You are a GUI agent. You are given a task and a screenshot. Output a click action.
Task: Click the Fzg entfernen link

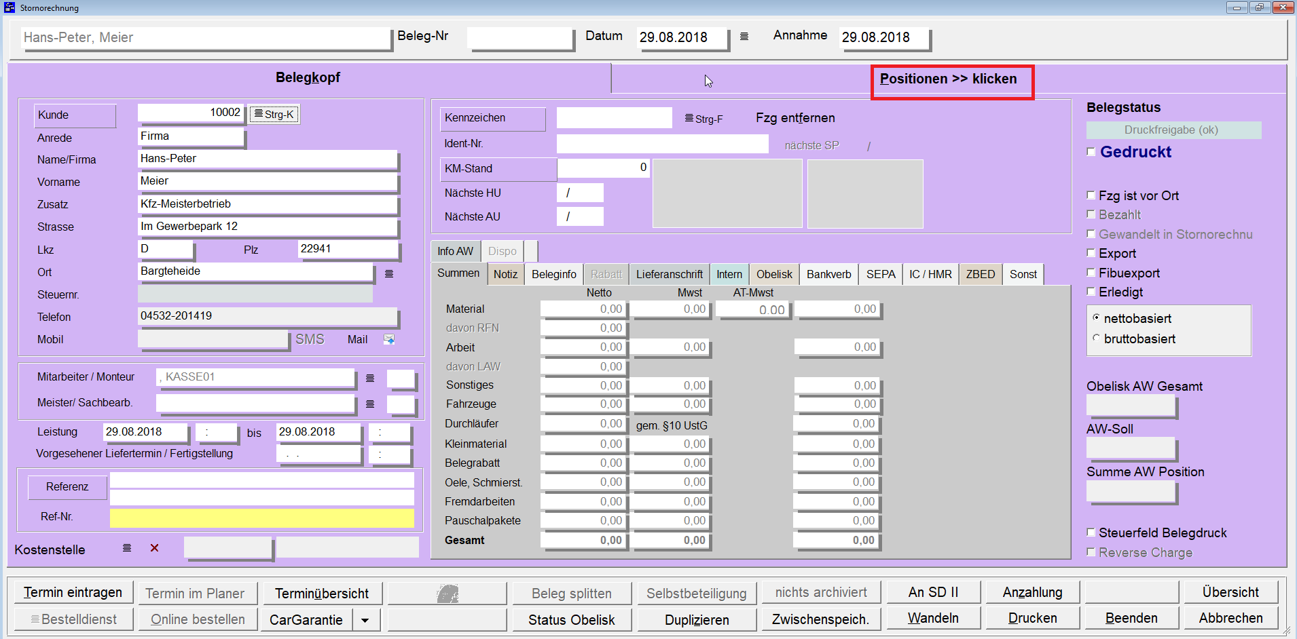coord(795,118)
